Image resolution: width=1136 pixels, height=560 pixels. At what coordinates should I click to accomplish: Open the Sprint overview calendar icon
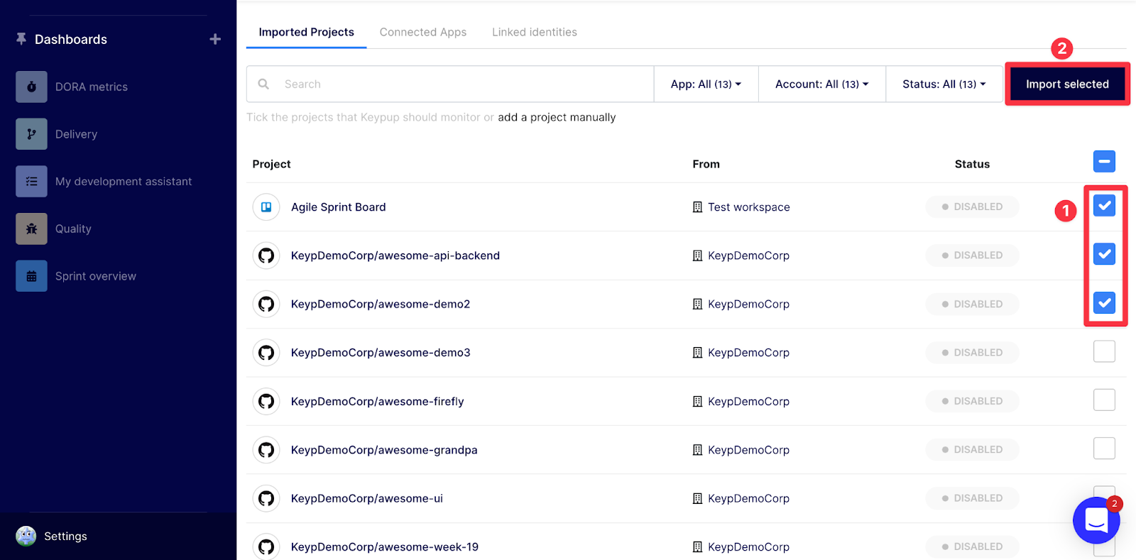(31, 276)
